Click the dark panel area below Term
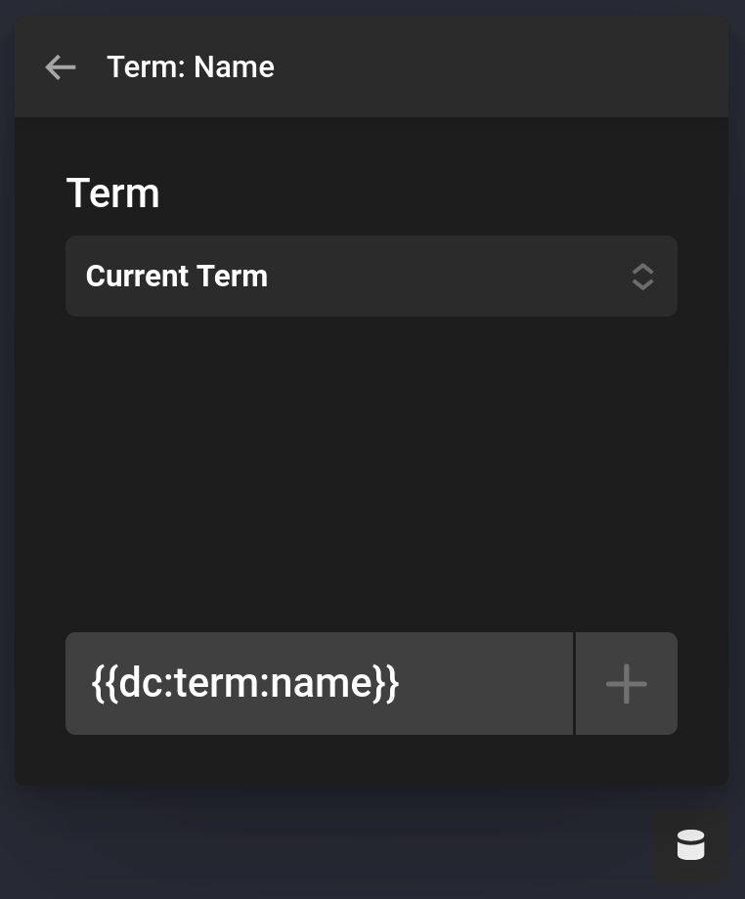The width and height of the screenshot is (745, 899). click(372, 469)
